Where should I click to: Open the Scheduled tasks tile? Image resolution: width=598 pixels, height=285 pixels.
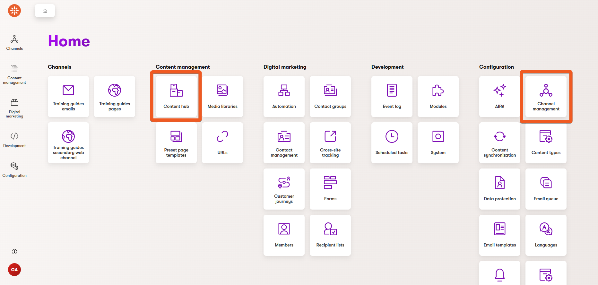392,143
